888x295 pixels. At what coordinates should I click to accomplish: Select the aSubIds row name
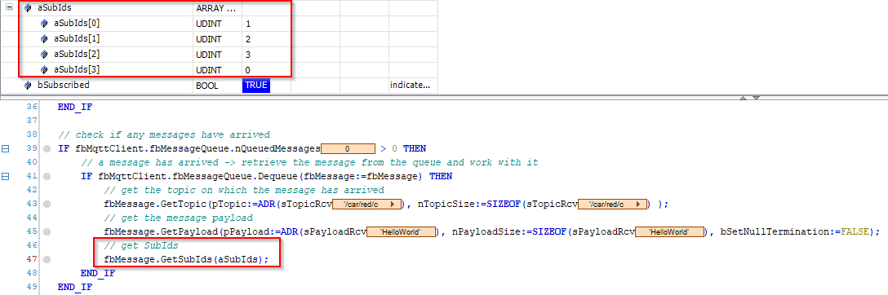coord(55,8)
